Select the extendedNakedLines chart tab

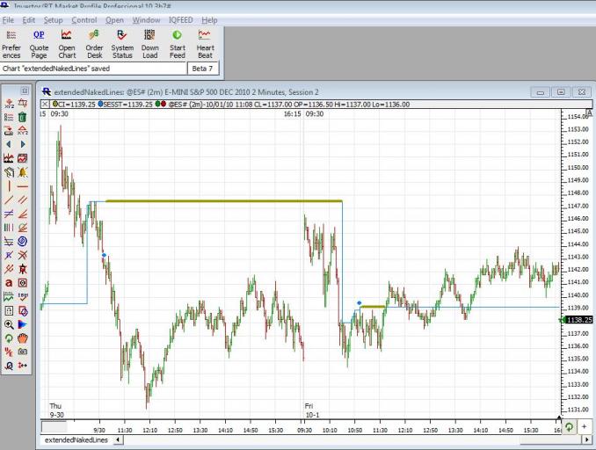pos(76,439)
